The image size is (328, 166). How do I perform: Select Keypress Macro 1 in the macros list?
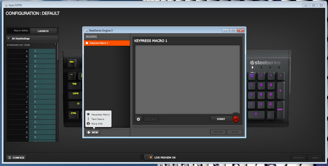(x=107, y=43)
